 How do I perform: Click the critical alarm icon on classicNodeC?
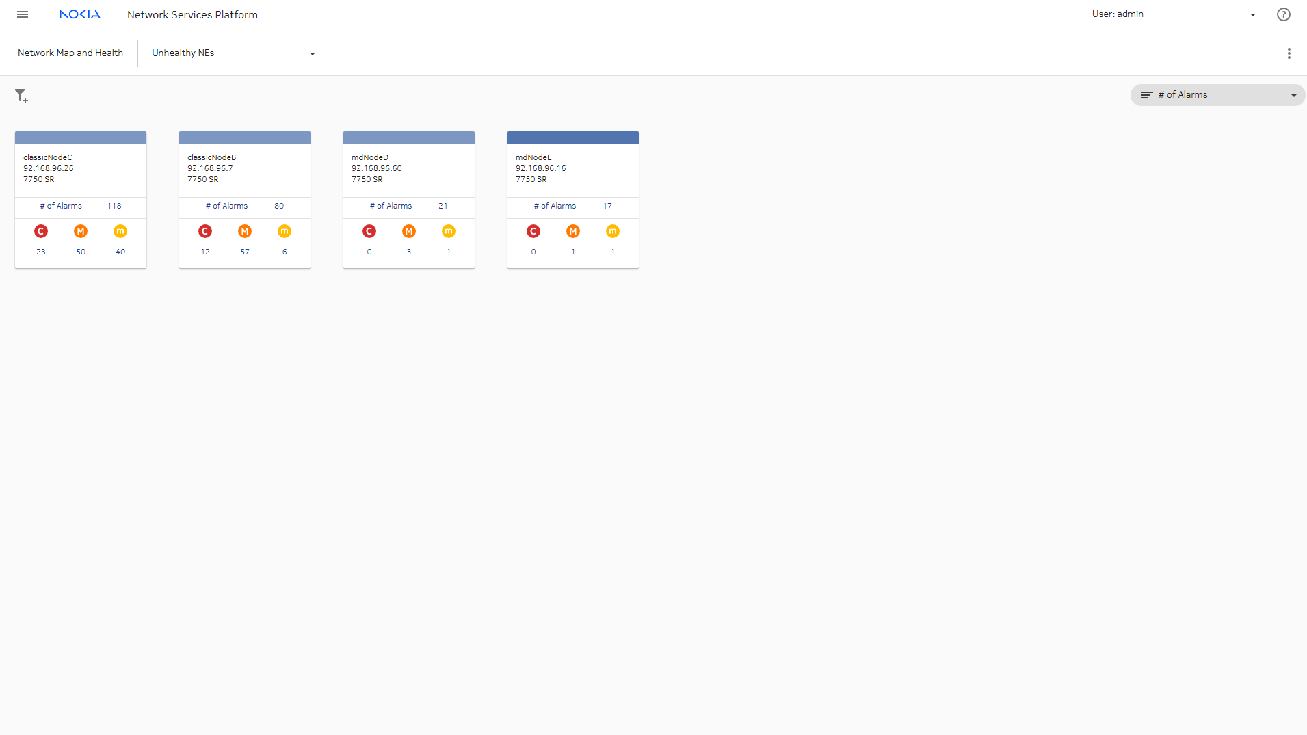pyautogui.click(x=41, y=231)
